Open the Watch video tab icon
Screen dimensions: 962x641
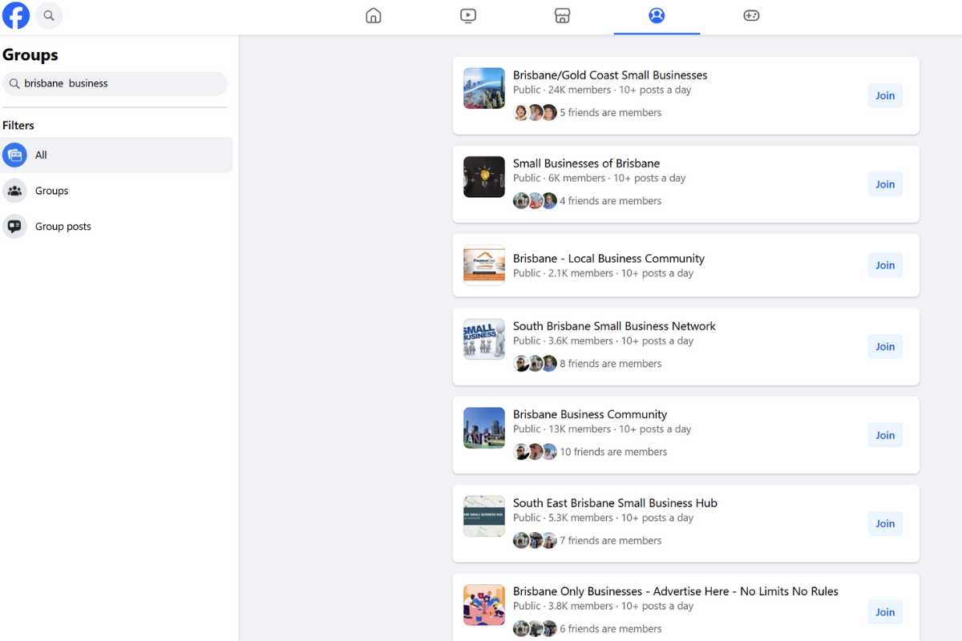tap(468, 15)
